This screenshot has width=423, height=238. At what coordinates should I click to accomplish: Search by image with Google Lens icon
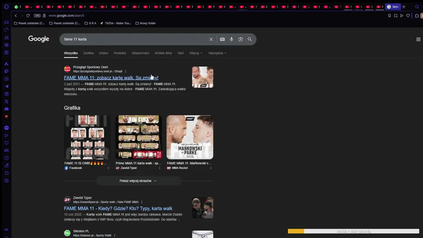(x=241, y=39)
